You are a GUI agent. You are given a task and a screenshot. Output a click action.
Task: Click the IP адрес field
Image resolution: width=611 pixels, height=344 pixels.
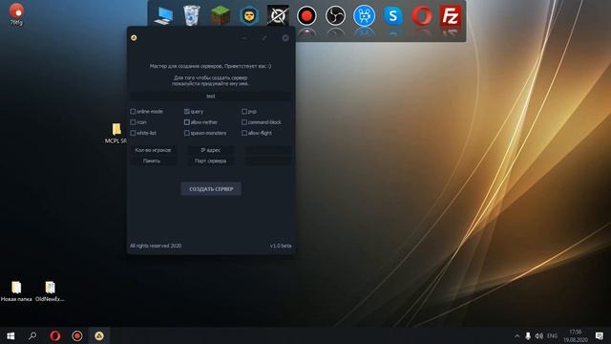point(211,150)
